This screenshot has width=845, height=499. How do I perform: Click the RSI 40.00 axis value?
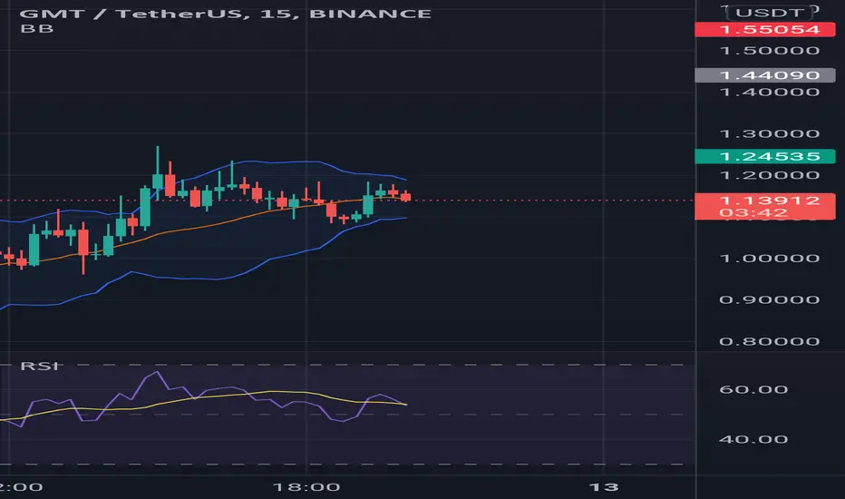[753, 440]
